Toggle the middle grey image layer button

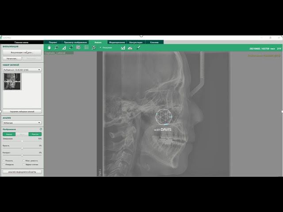pos(22,134)
